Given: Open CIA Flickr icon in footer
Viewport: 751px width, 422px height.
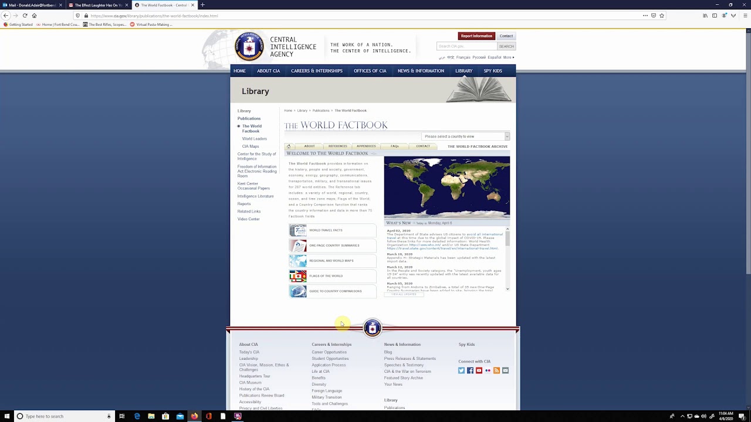Looking at the screenshot, I should click(488, 370).
